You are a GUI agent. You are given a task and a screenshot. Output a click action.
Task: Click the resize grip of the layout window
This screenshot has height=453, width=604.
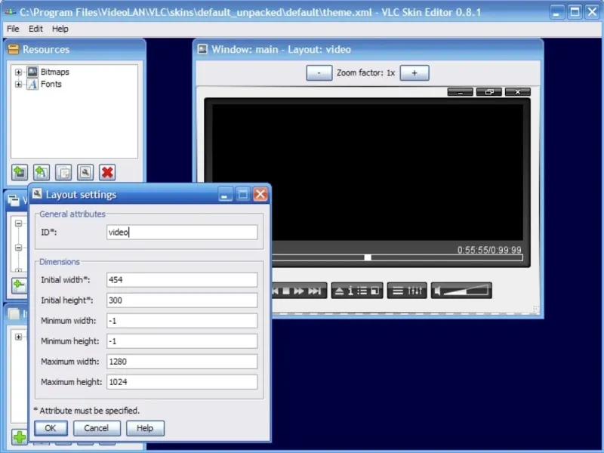click(535, 309)
